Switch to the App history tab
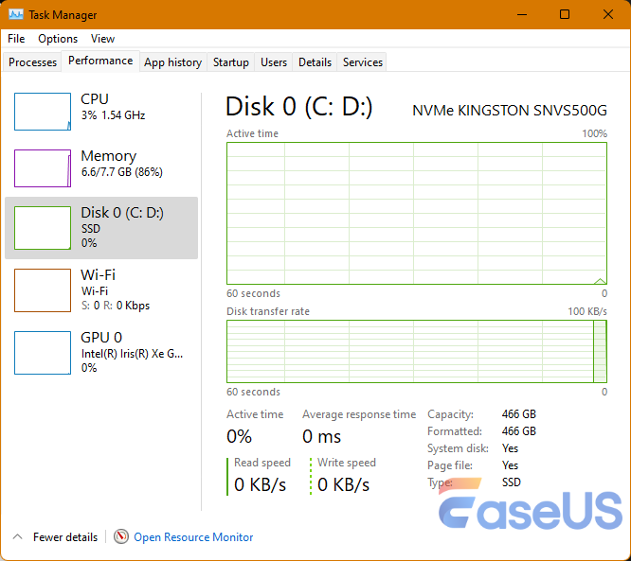The image size is (631, 561). coord(172,62)
